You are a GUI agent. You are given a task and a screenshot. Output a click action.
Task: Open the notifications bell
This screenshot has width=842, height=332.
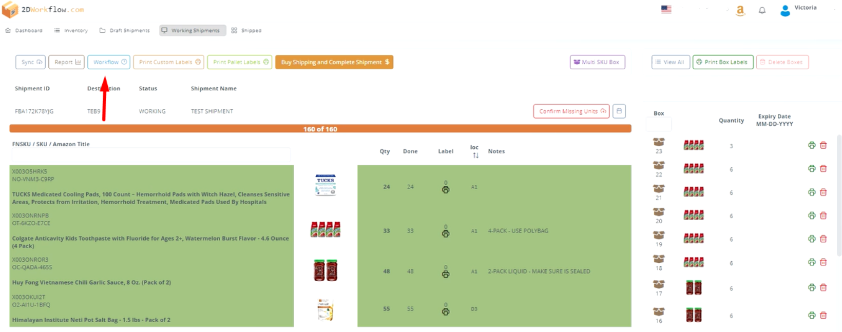click(762, 10)
